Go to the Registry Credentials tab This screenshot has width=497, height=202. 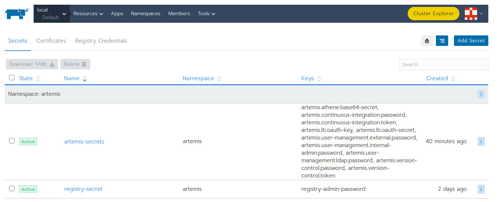[x=101, y=41]
